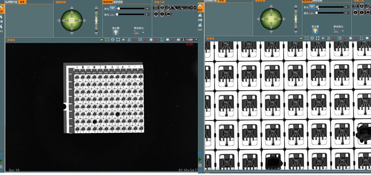Click the fit-to-screen corners icon in right image toolbar
Image resolution: width=371 pixels, height=175 pixels.
[318, 38]
